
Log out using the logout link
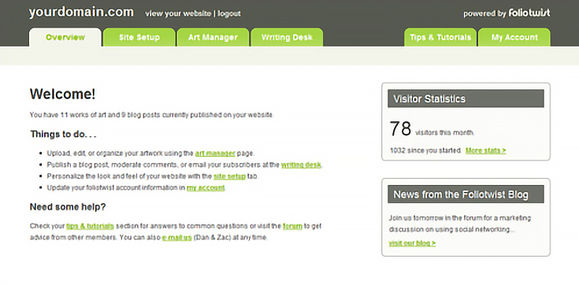229,13
